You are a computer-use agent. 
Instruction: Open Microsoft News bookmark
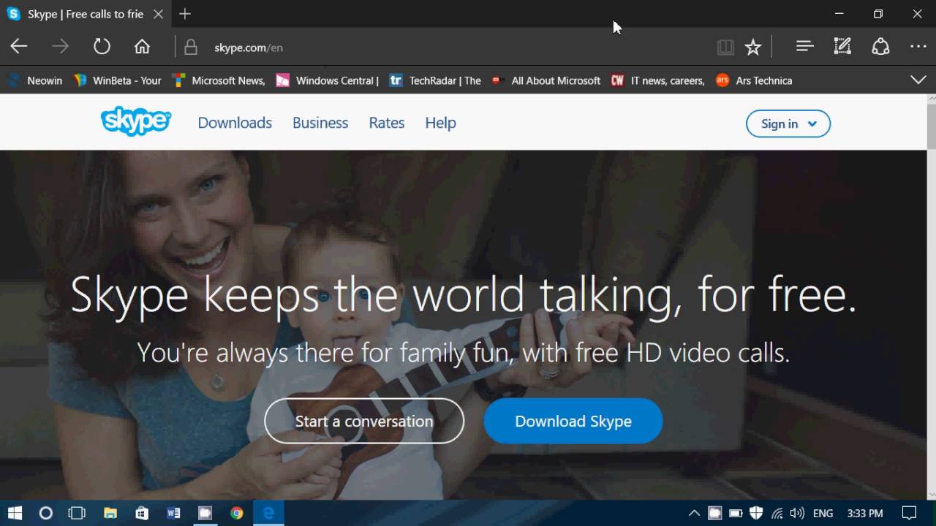(x=219, y=80)
